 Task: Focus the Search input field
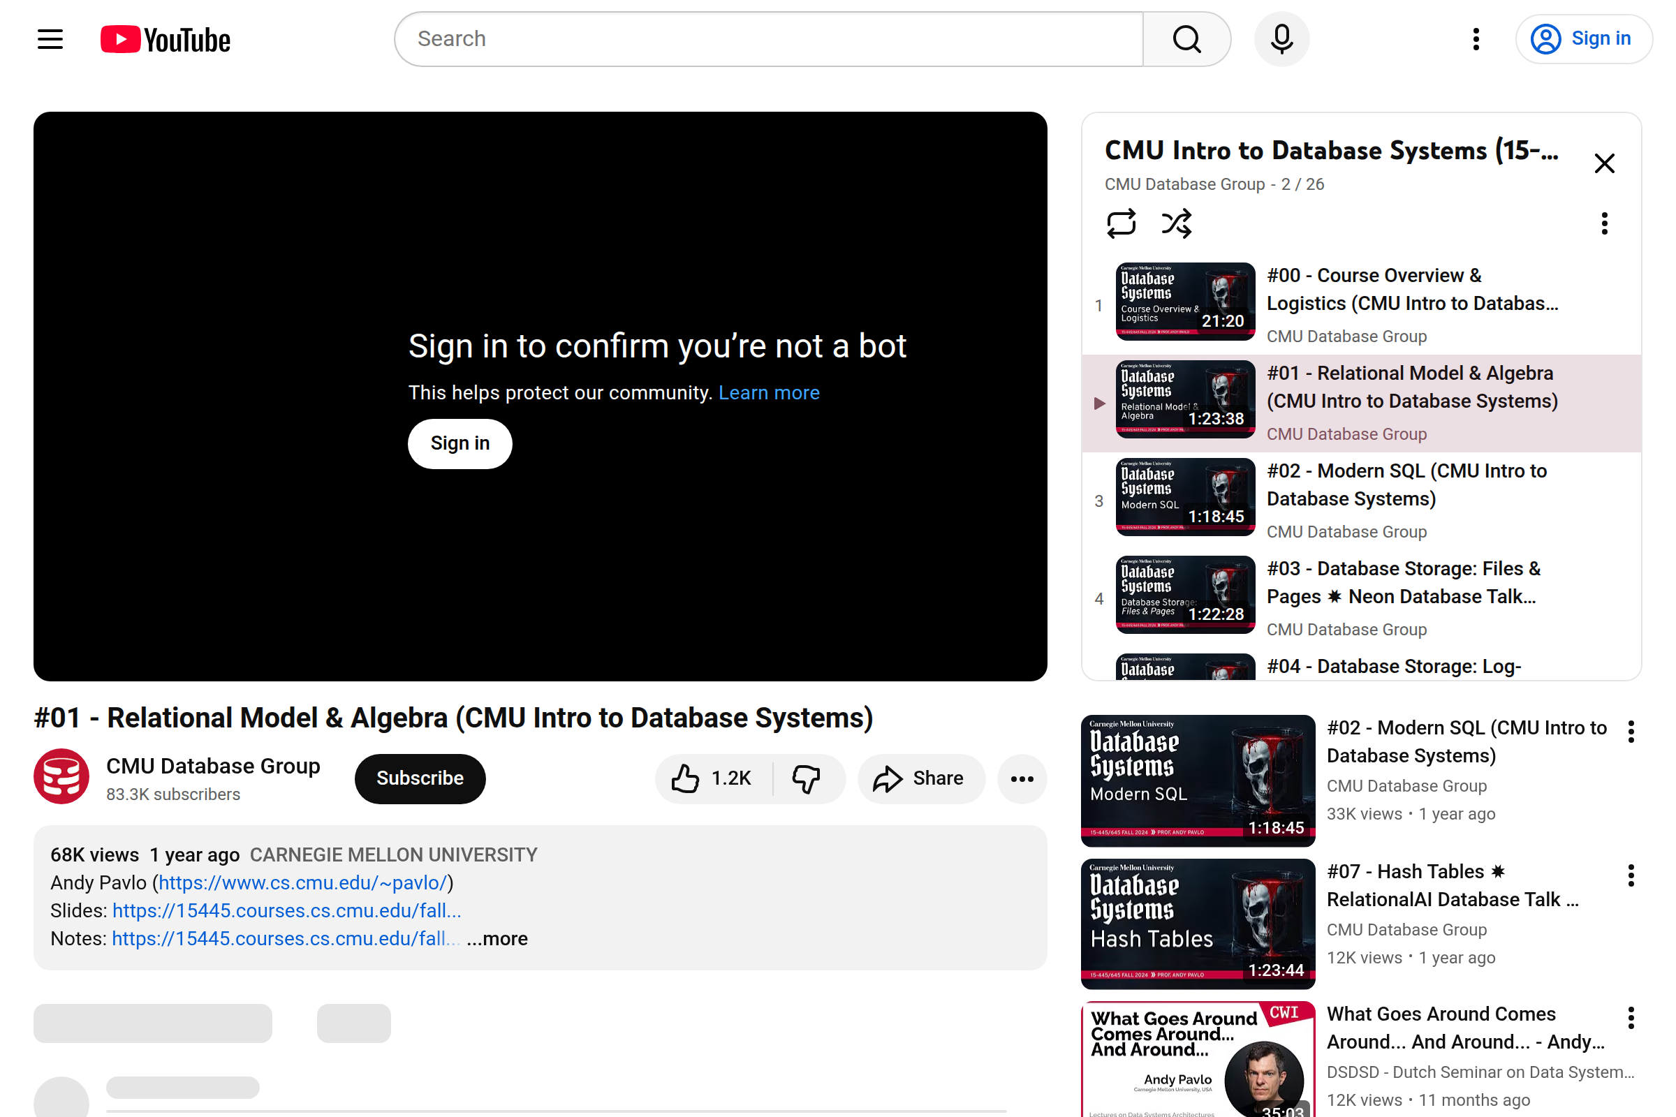(770, 39)
